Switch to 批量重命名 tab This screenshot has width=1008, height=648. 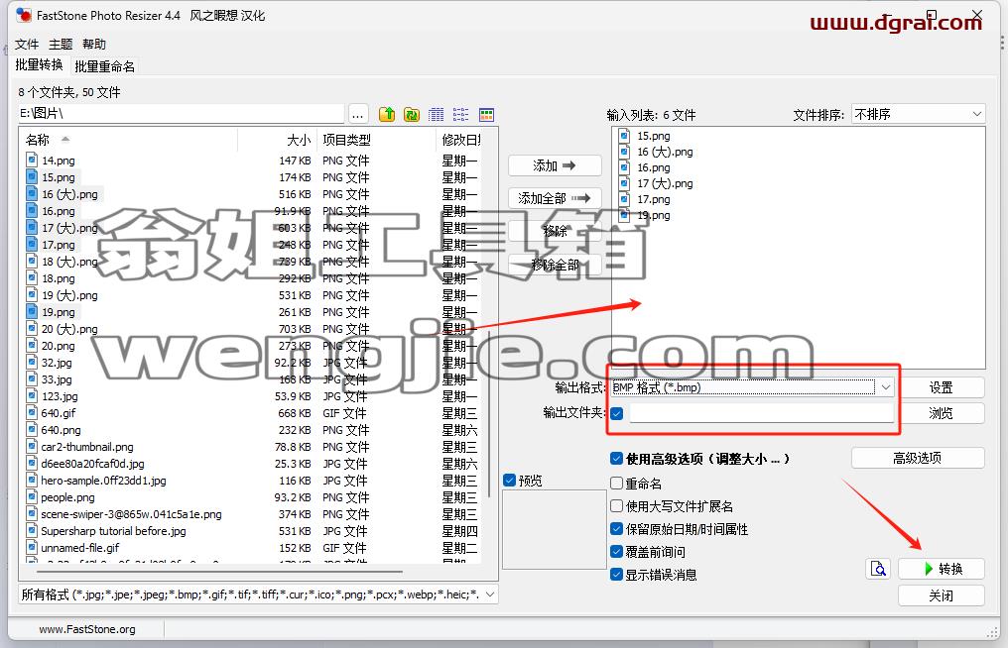104,66
